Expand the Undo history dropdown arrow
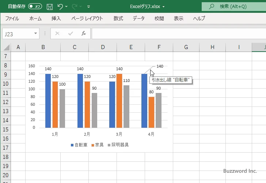This screenshot has width=266, height=183. (x=66, y=7)
